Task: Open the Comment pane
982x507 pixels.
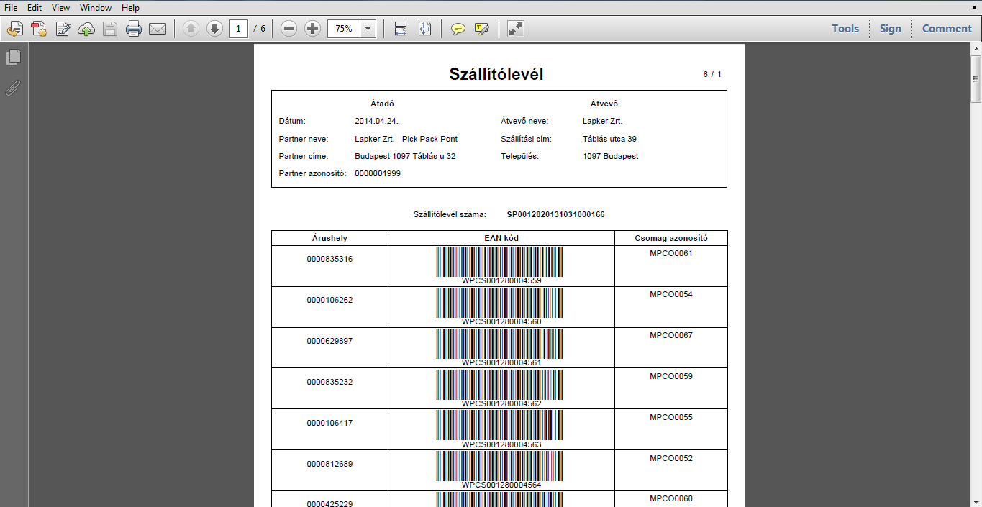Action: tap(947, 29)
